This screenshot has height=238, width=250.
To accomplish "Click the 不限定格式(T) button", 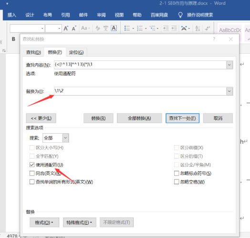I will pos(116,222).
